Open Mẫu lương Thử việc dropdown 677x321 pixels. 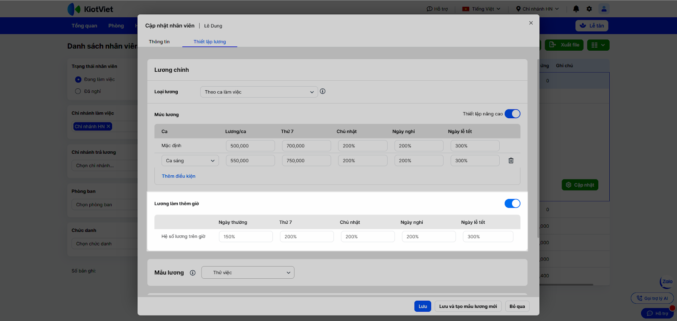click(248, 272)
